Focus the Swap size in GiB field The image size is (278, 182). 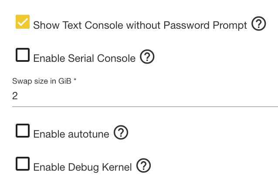[x=145, y=96]
